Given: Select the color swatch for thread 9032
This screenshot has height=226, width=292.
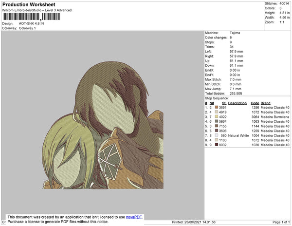Looking at the screenshot, I should [217, 145].
